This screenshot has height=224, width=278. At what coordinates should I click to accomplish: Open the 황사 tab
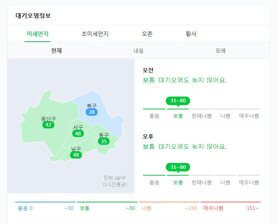pos(191,33)
